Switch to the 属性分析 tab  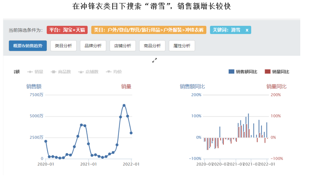click(182, 46)
